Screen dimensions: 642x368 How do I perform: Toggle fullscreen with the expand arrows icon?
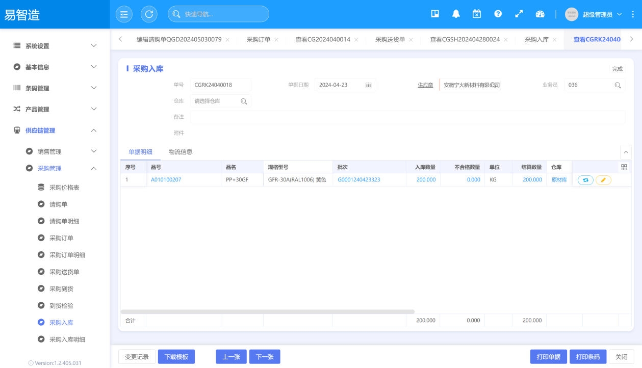click(519, 14)
